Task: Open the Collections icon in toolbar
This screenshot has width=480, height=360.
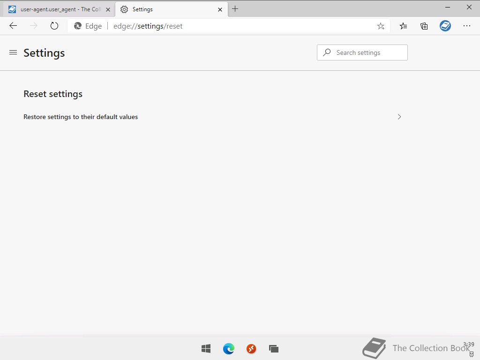Action: pos(424,26)
